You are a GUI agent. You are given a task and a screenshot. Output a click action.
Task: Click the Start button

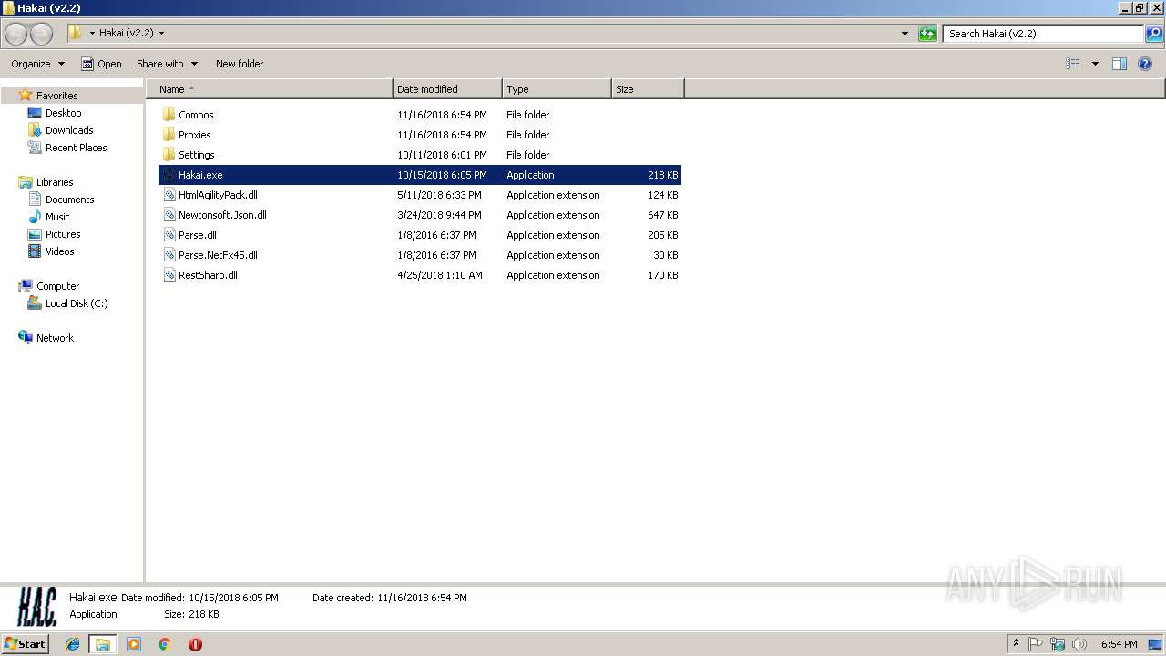(26, 644)
